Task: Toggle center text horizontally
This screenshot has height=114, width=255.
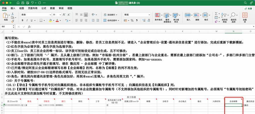Action: click(81, 21)
